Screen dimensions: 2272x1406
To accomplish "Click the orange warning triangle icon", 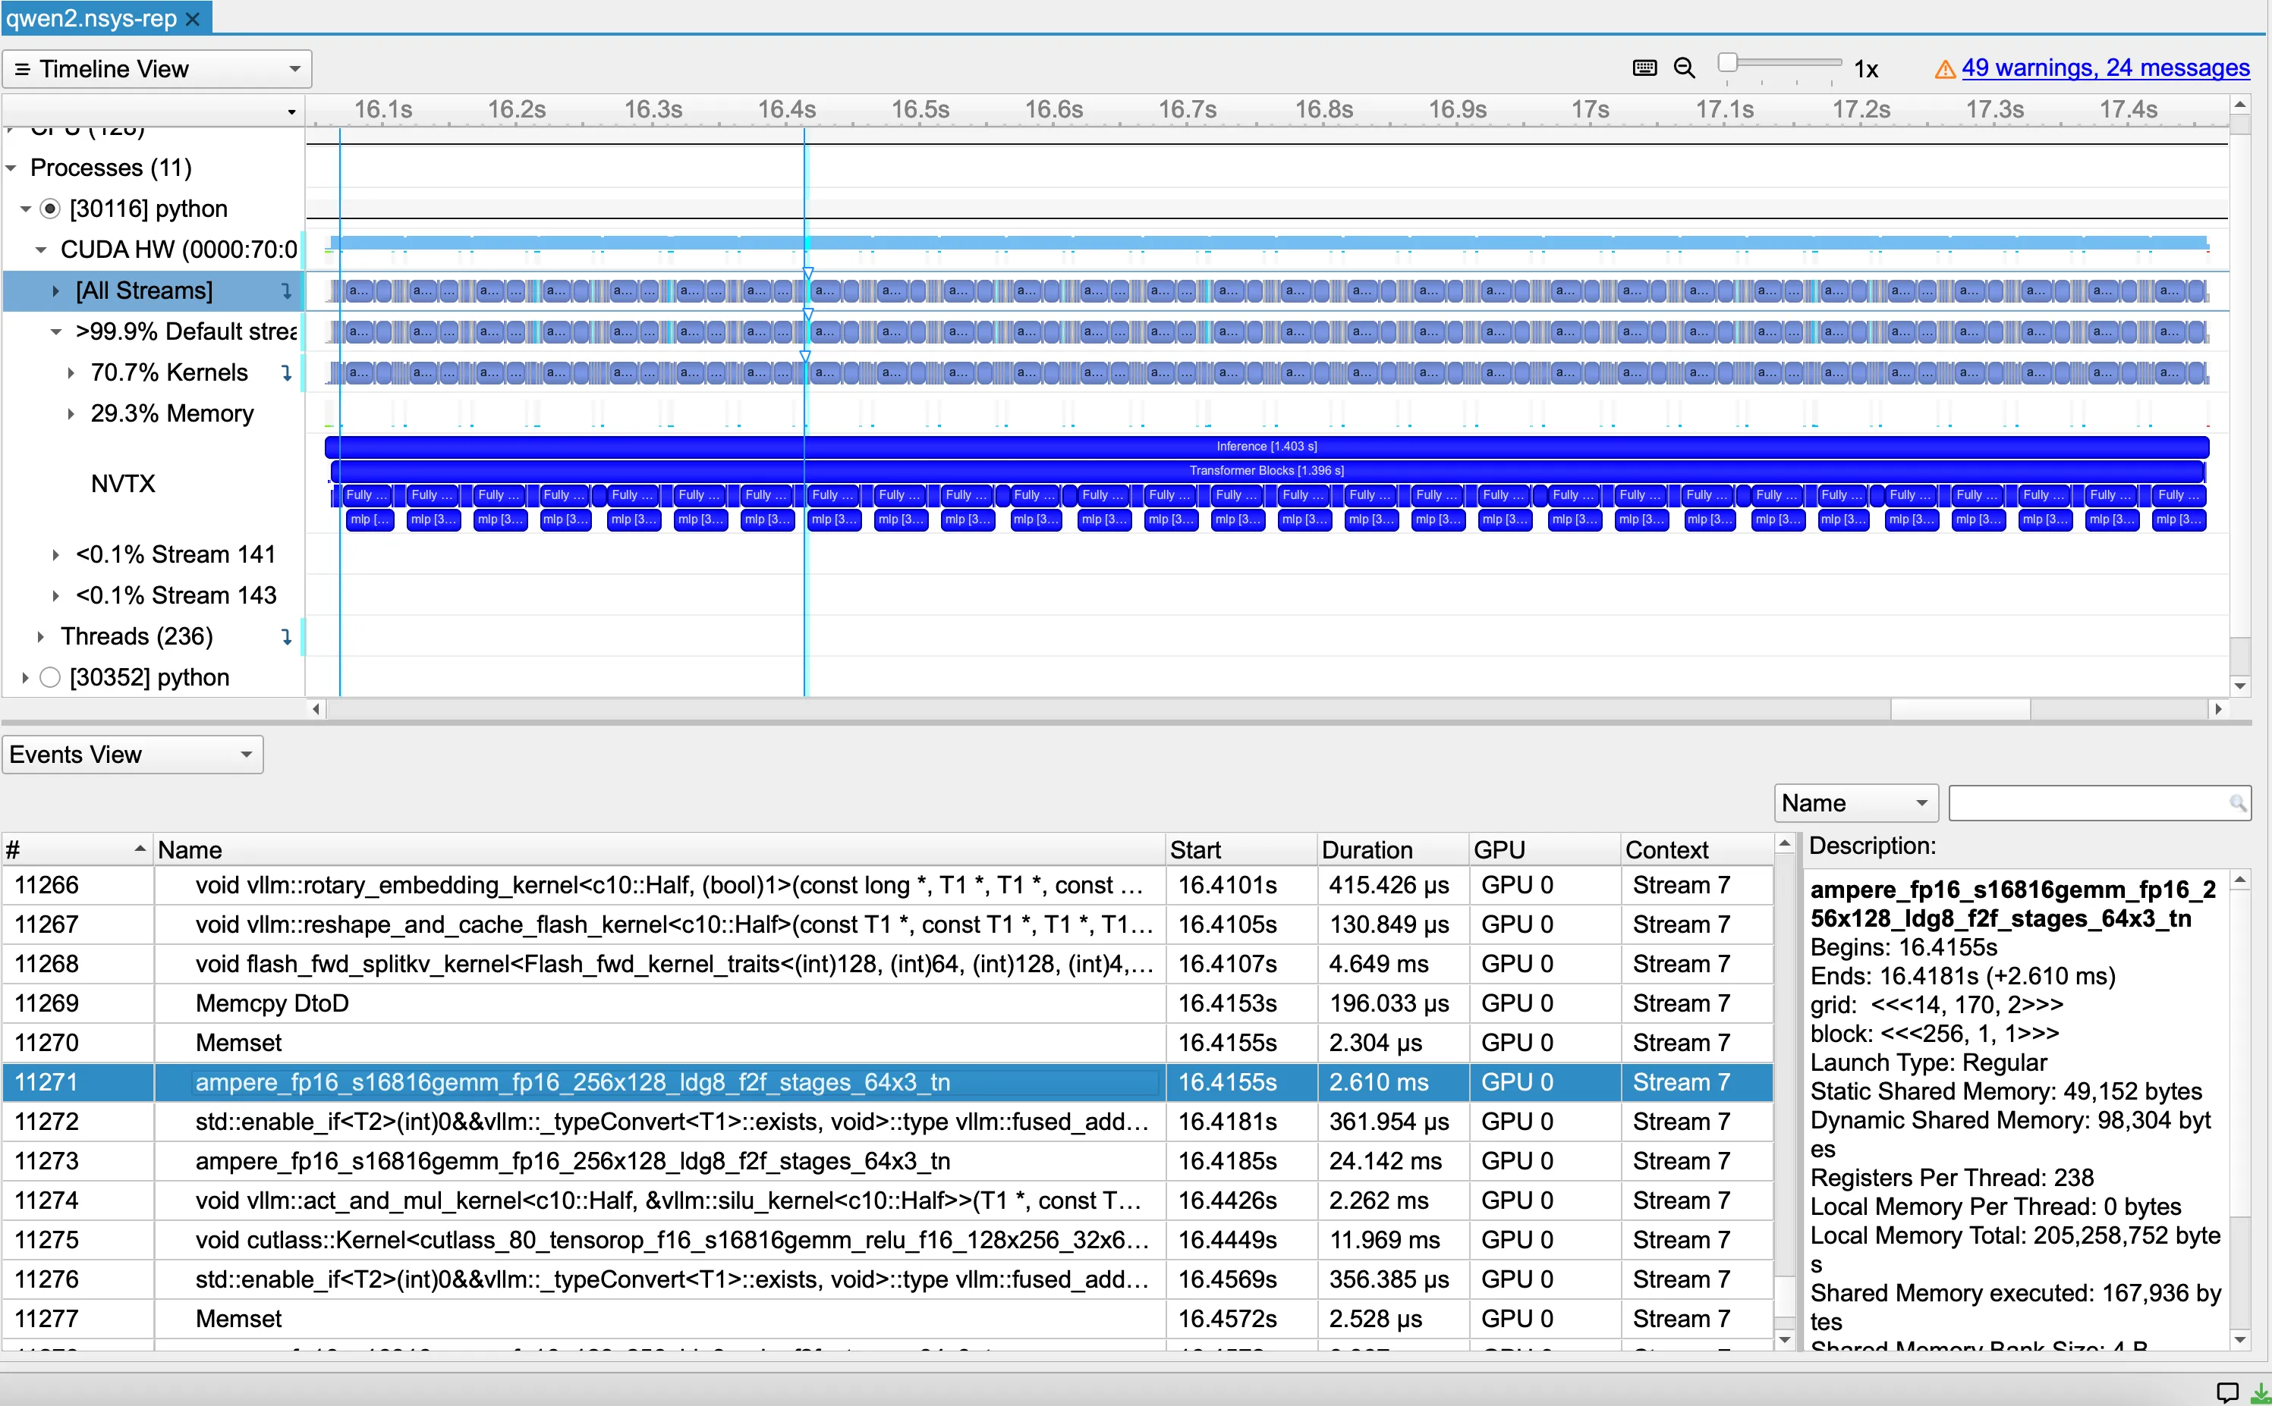I will 1944,70.
